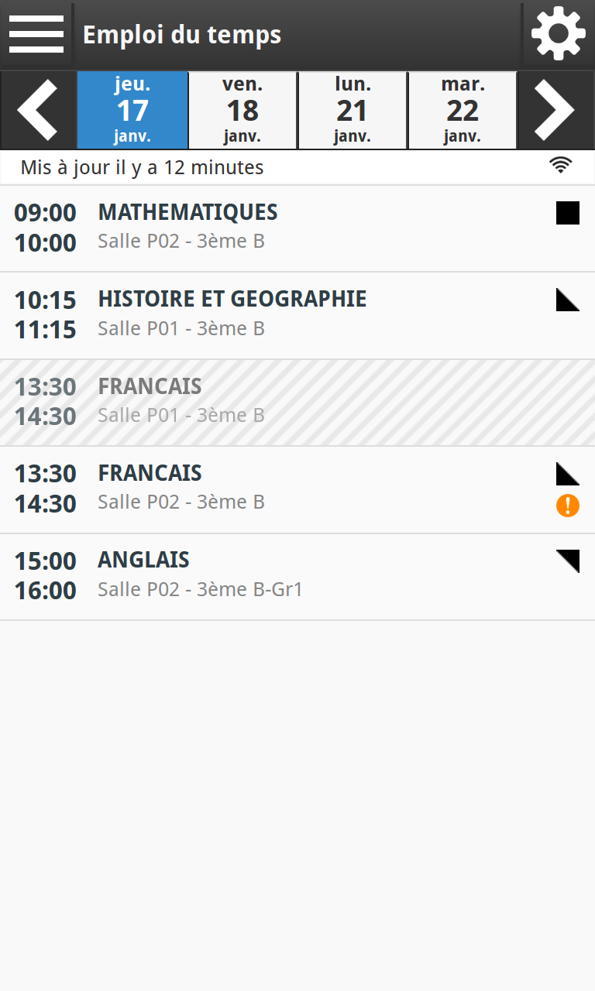Switch to the mar. 22 janv. tab

click(x=463, y=110)
